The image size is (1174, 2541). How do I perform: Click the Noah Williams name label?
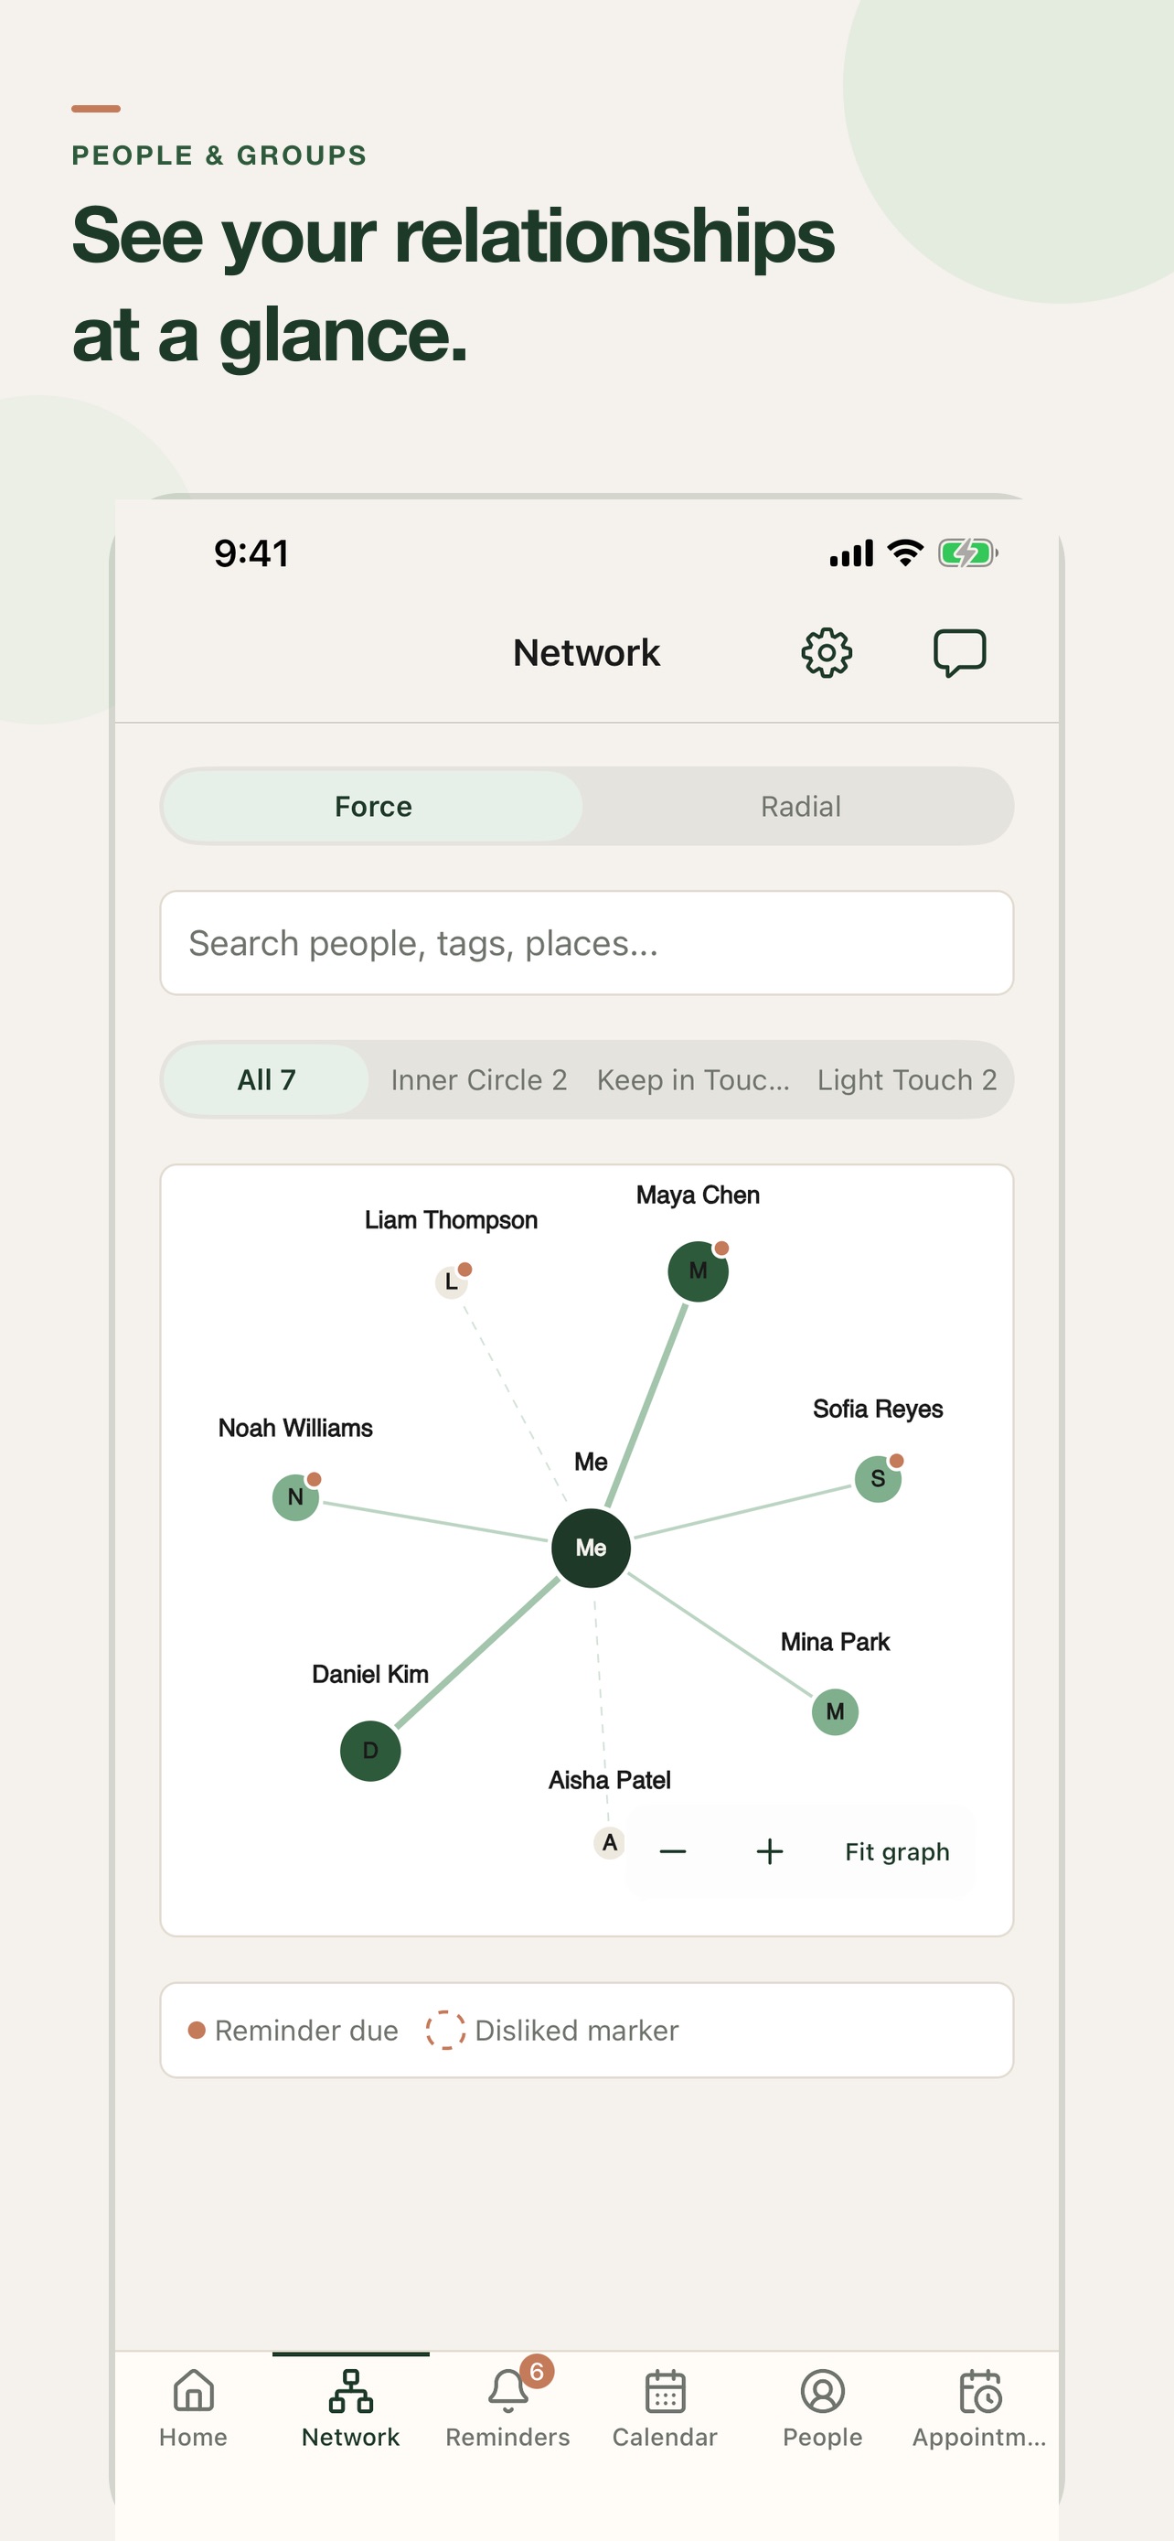click(295, 1429)
